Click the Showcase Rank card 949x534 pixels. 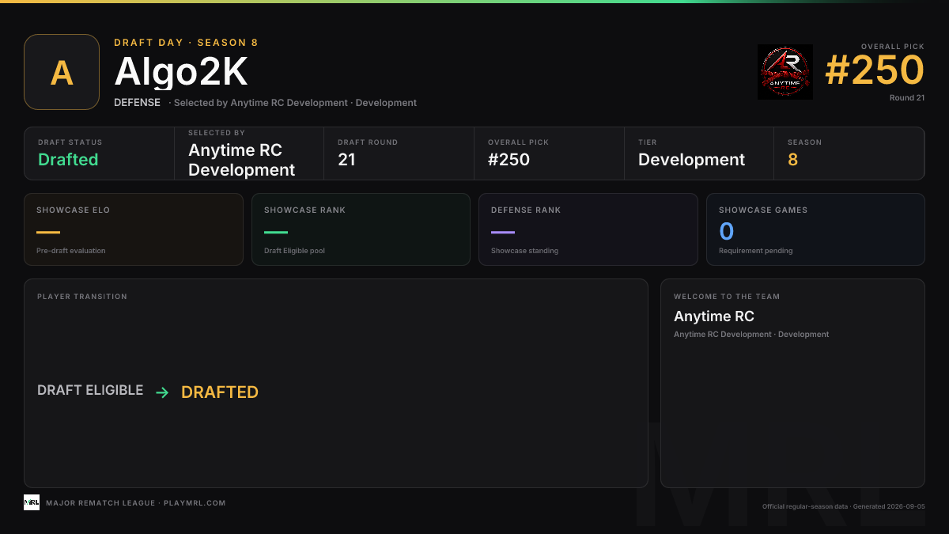pyautogui.click(x=361, y=229)
